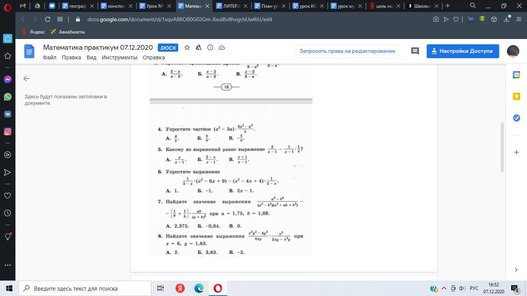Viewport: 527px width, 296px height.
Task: Open Google Calendar in side panel
Action: point(516,75)
